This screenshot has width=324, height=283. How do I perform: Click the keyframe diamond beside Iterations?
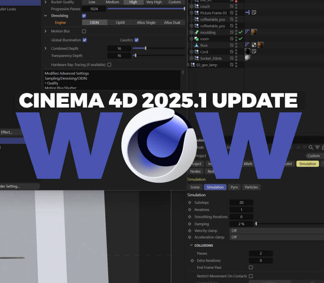click(x=190, y=210)
